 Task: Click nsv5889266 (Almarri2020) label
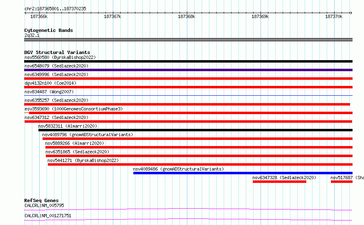click(x=74, y=143)
